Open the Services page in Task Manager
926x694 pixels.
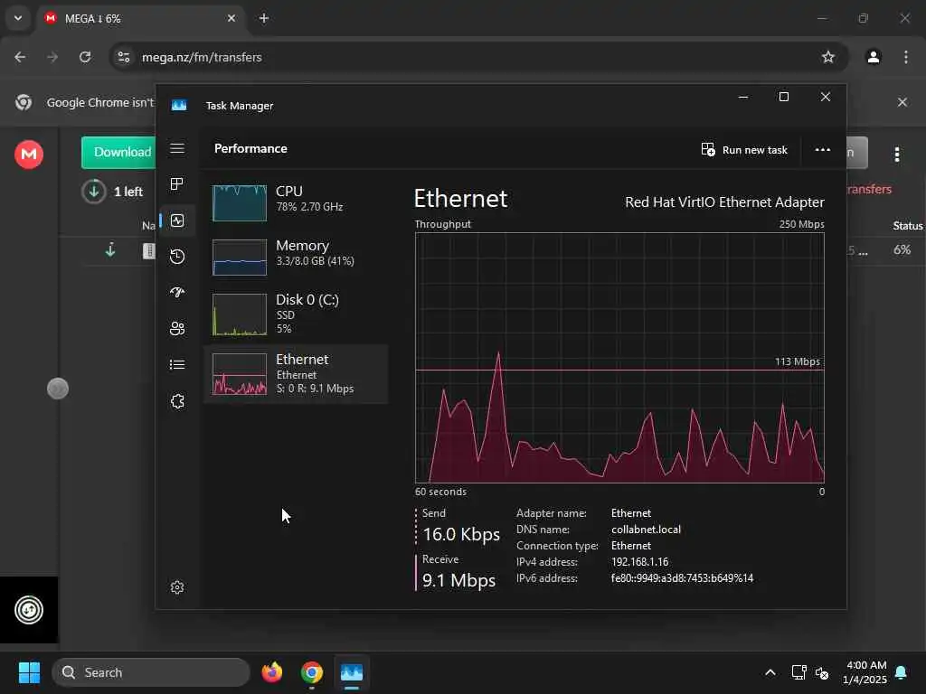click(x=177, y=401)
